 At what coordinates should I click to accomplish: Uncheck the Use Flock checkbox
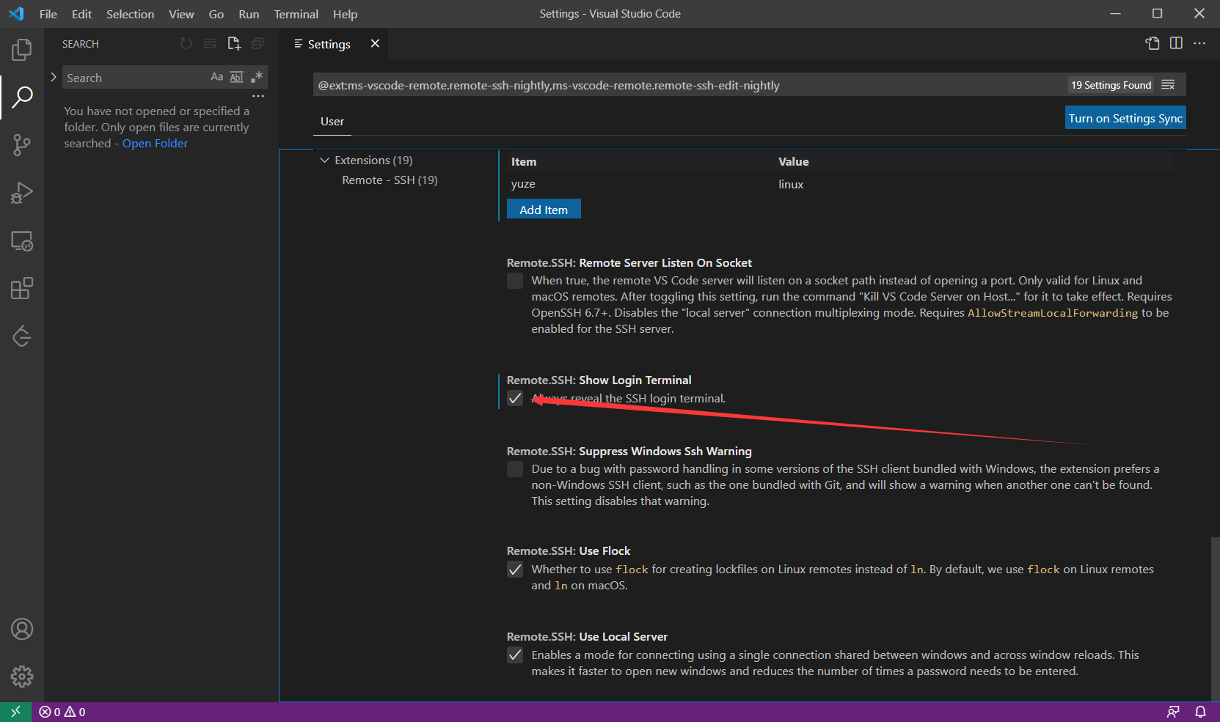515,570
